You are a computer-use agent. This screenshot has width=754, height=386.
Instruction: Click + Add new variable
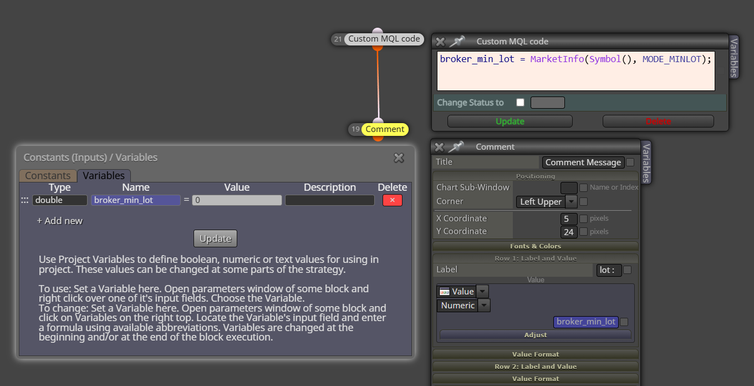(60, 221)
